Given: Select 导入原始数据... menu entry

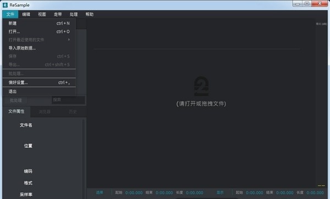Looking at the screenshot, I should tap(39, 48).
